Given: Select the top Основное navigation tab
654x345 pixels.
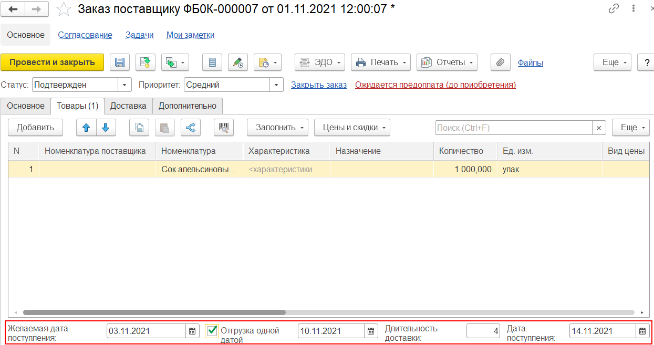Looking at the screenshot, I should click(x=26, y=35).
